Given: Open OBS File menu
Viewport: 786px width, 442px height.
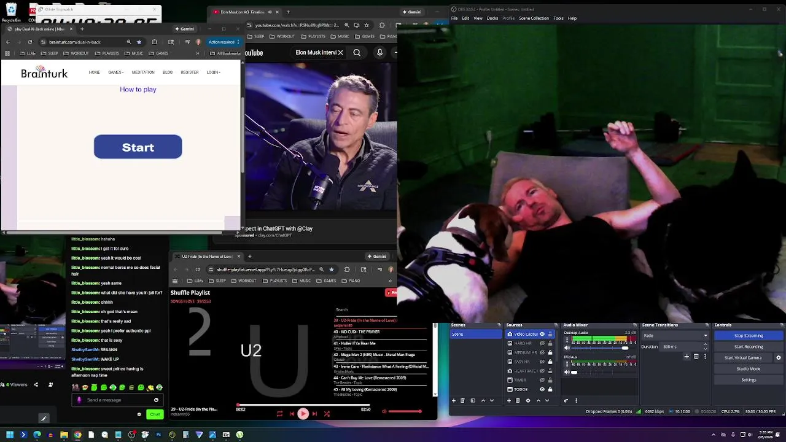Looking at the screenshot, I should tap(455, 18).
